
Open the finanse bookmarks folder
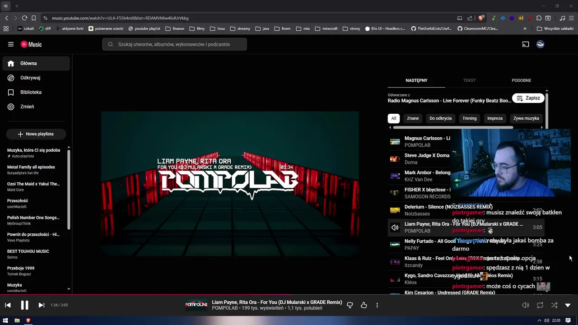(x=175, y=28)
